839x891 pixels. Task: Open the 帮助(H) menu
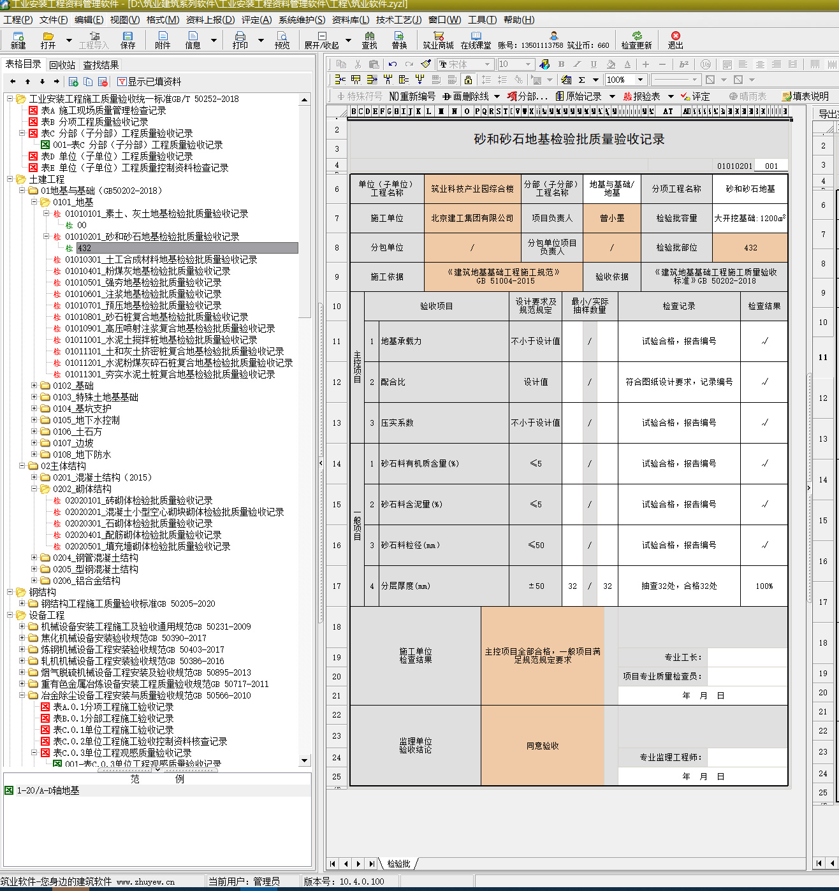point(519,20)
